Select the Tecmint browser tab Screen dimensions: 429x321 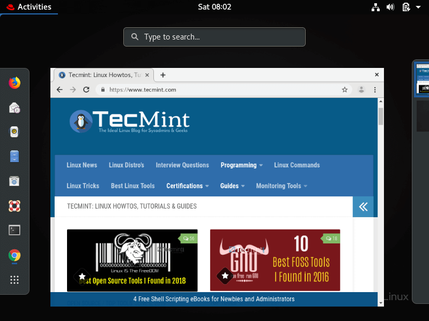click(x=103, y=75)
